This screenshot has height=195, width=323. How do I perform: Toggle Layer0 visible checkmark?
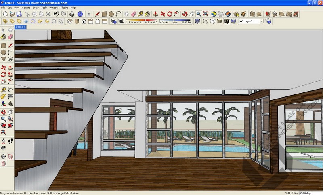(242, 21)
